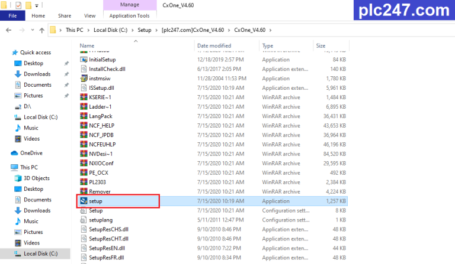Open the D:\ drive in navigation pane
The height and width of the screenshot is (264, 455).
pyautogui.click(x=27, y=106)
